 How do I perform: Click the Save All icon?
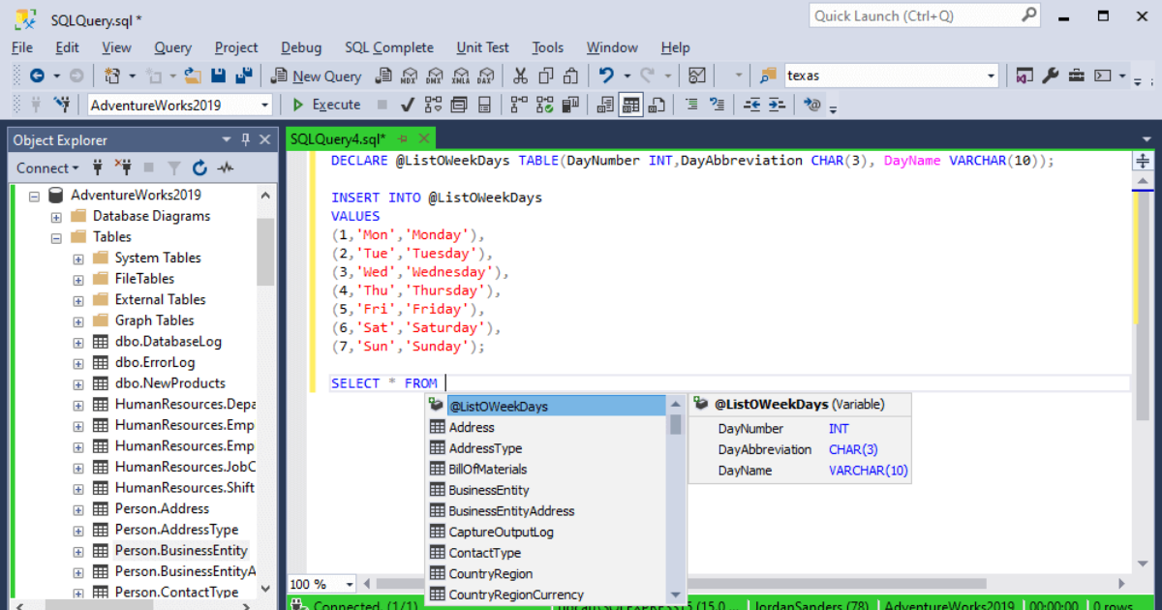[244, 76]
